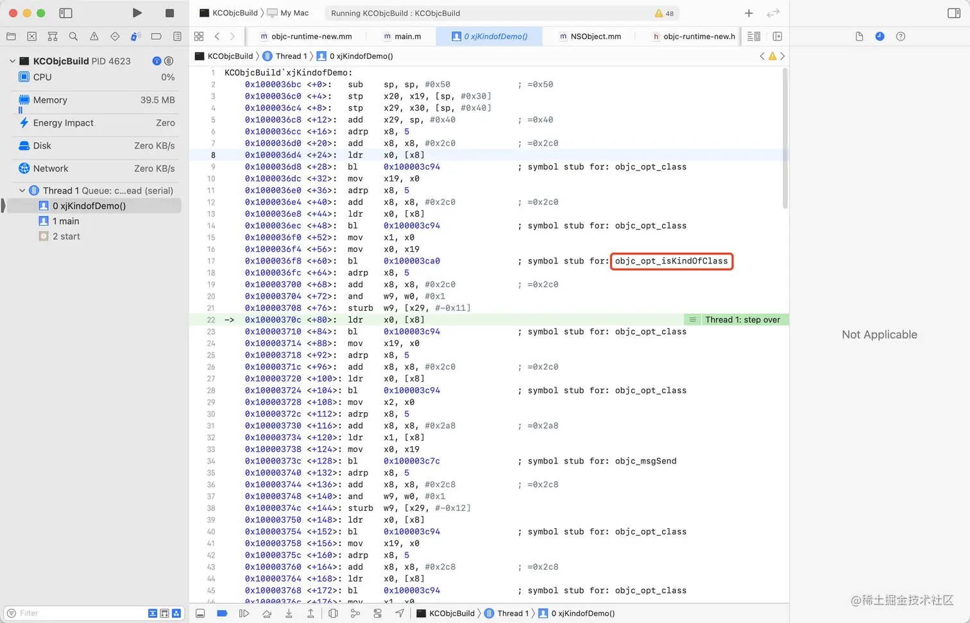The width and height of the screenshot is (970, 623).
Task: Go to next issue arrow
Action: tap(783, 56)
